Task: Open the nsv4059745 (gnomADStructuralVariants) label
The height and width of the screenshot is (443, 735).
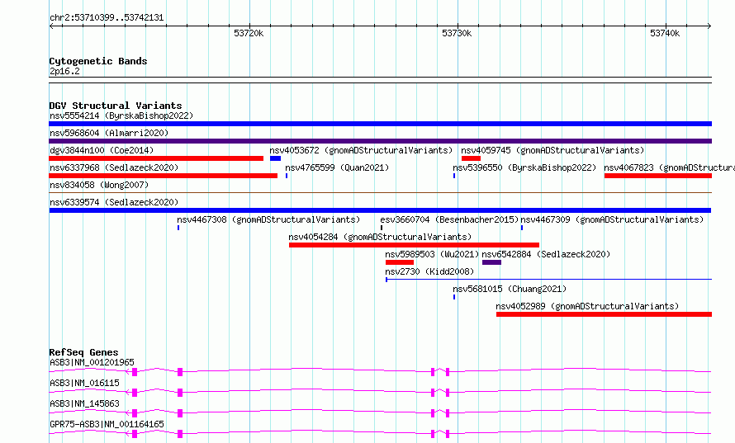Action: pos(552,150)
